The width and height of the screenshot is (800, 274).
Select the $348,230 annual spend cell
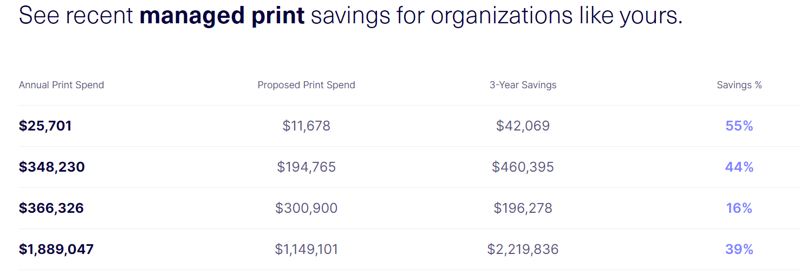[x=52, y=167]
